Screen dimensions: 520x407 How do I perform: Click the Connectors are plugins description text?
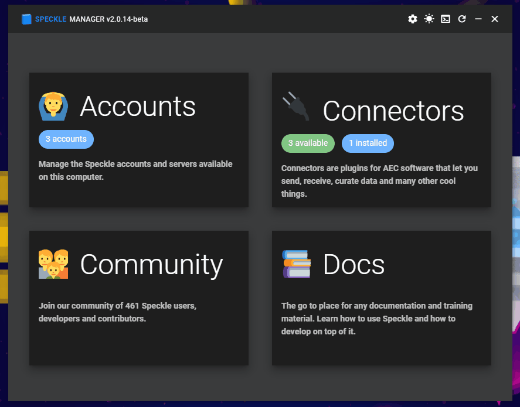tap(379, 181)
